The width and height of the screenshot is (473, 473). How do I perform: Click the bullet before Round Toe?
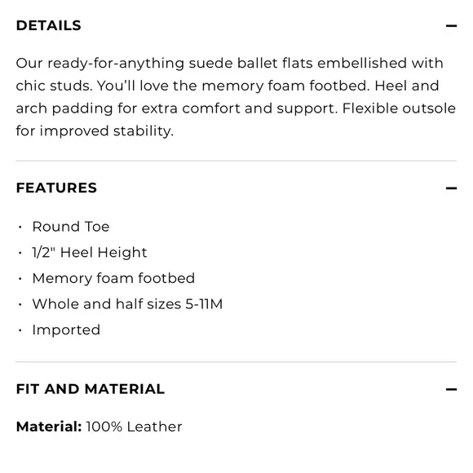tap(20, 228)
